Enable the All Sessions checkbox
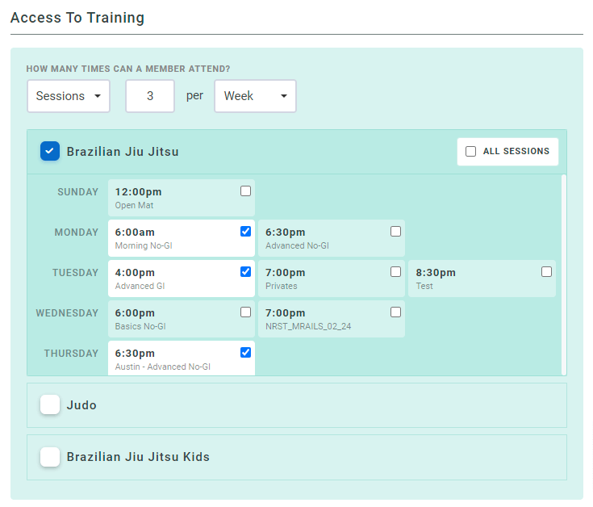Image resolution: width=593 pixels, height=507 pixels. coord(471,152)
